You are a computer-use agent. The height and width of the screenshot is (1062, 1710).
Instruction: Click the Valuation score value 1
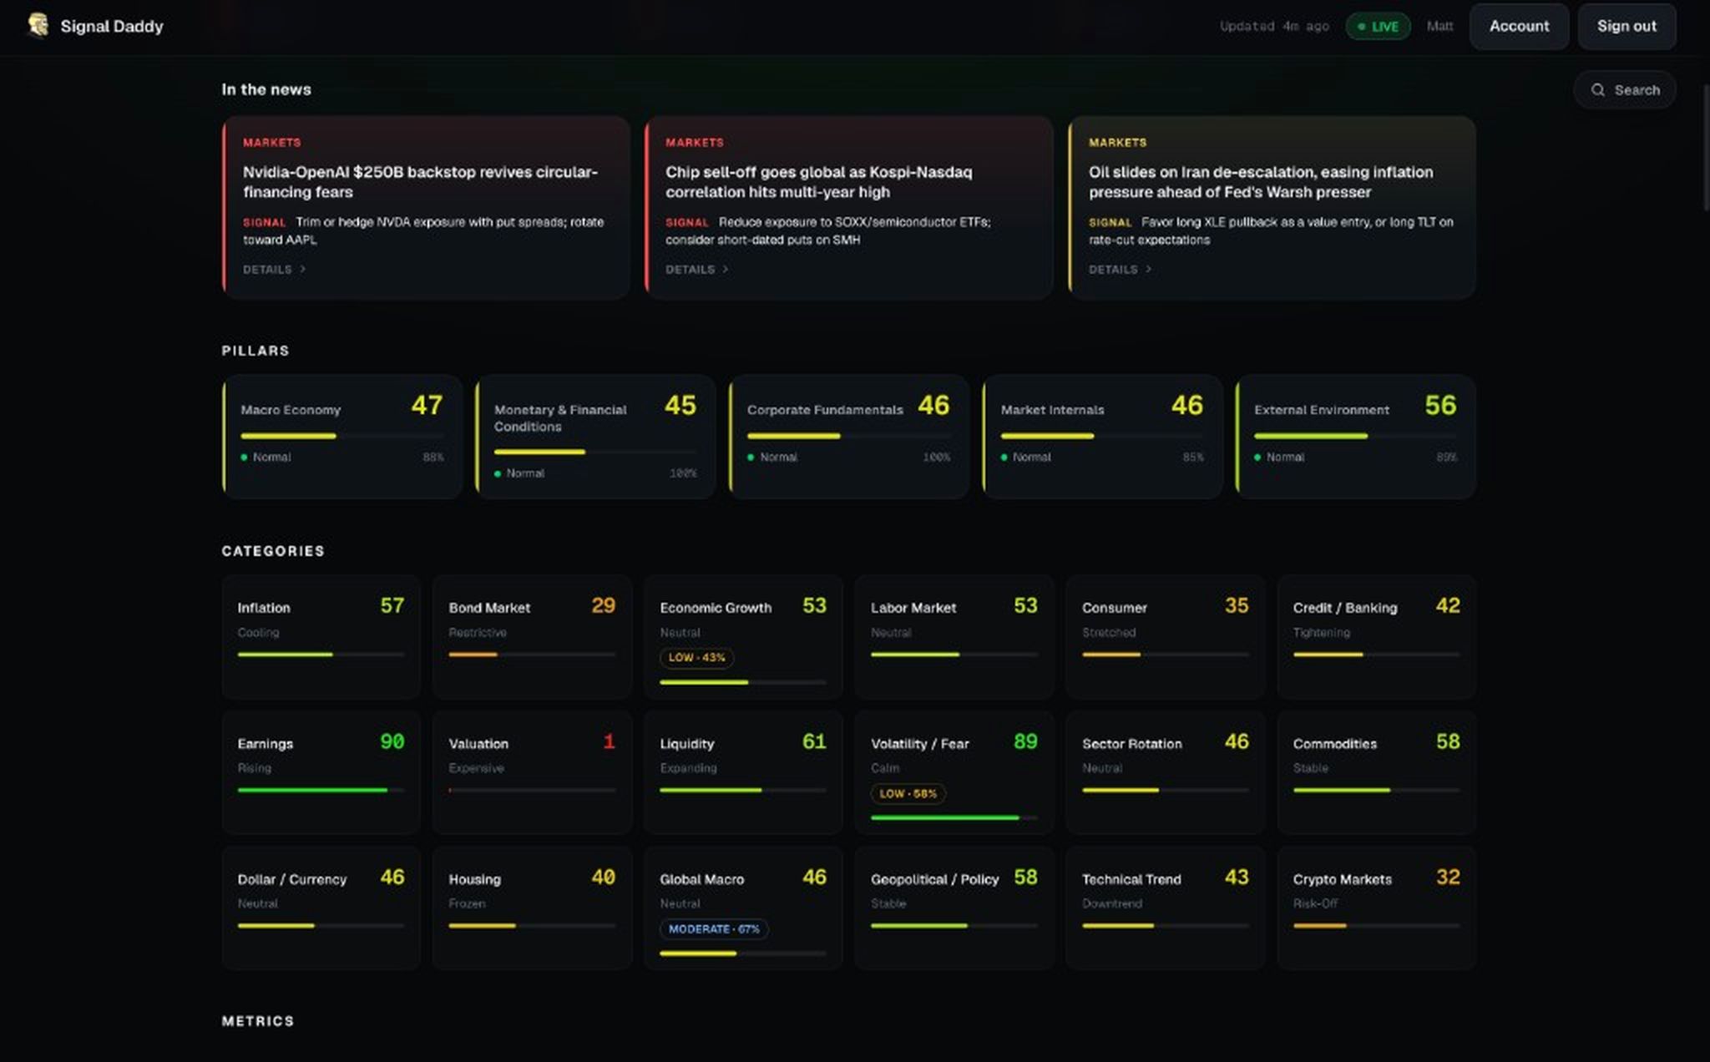(609, 741)
